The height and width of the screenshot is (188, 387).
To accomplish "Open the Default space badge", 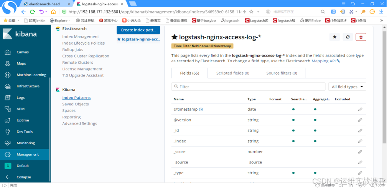I will (x=8, y=166).
